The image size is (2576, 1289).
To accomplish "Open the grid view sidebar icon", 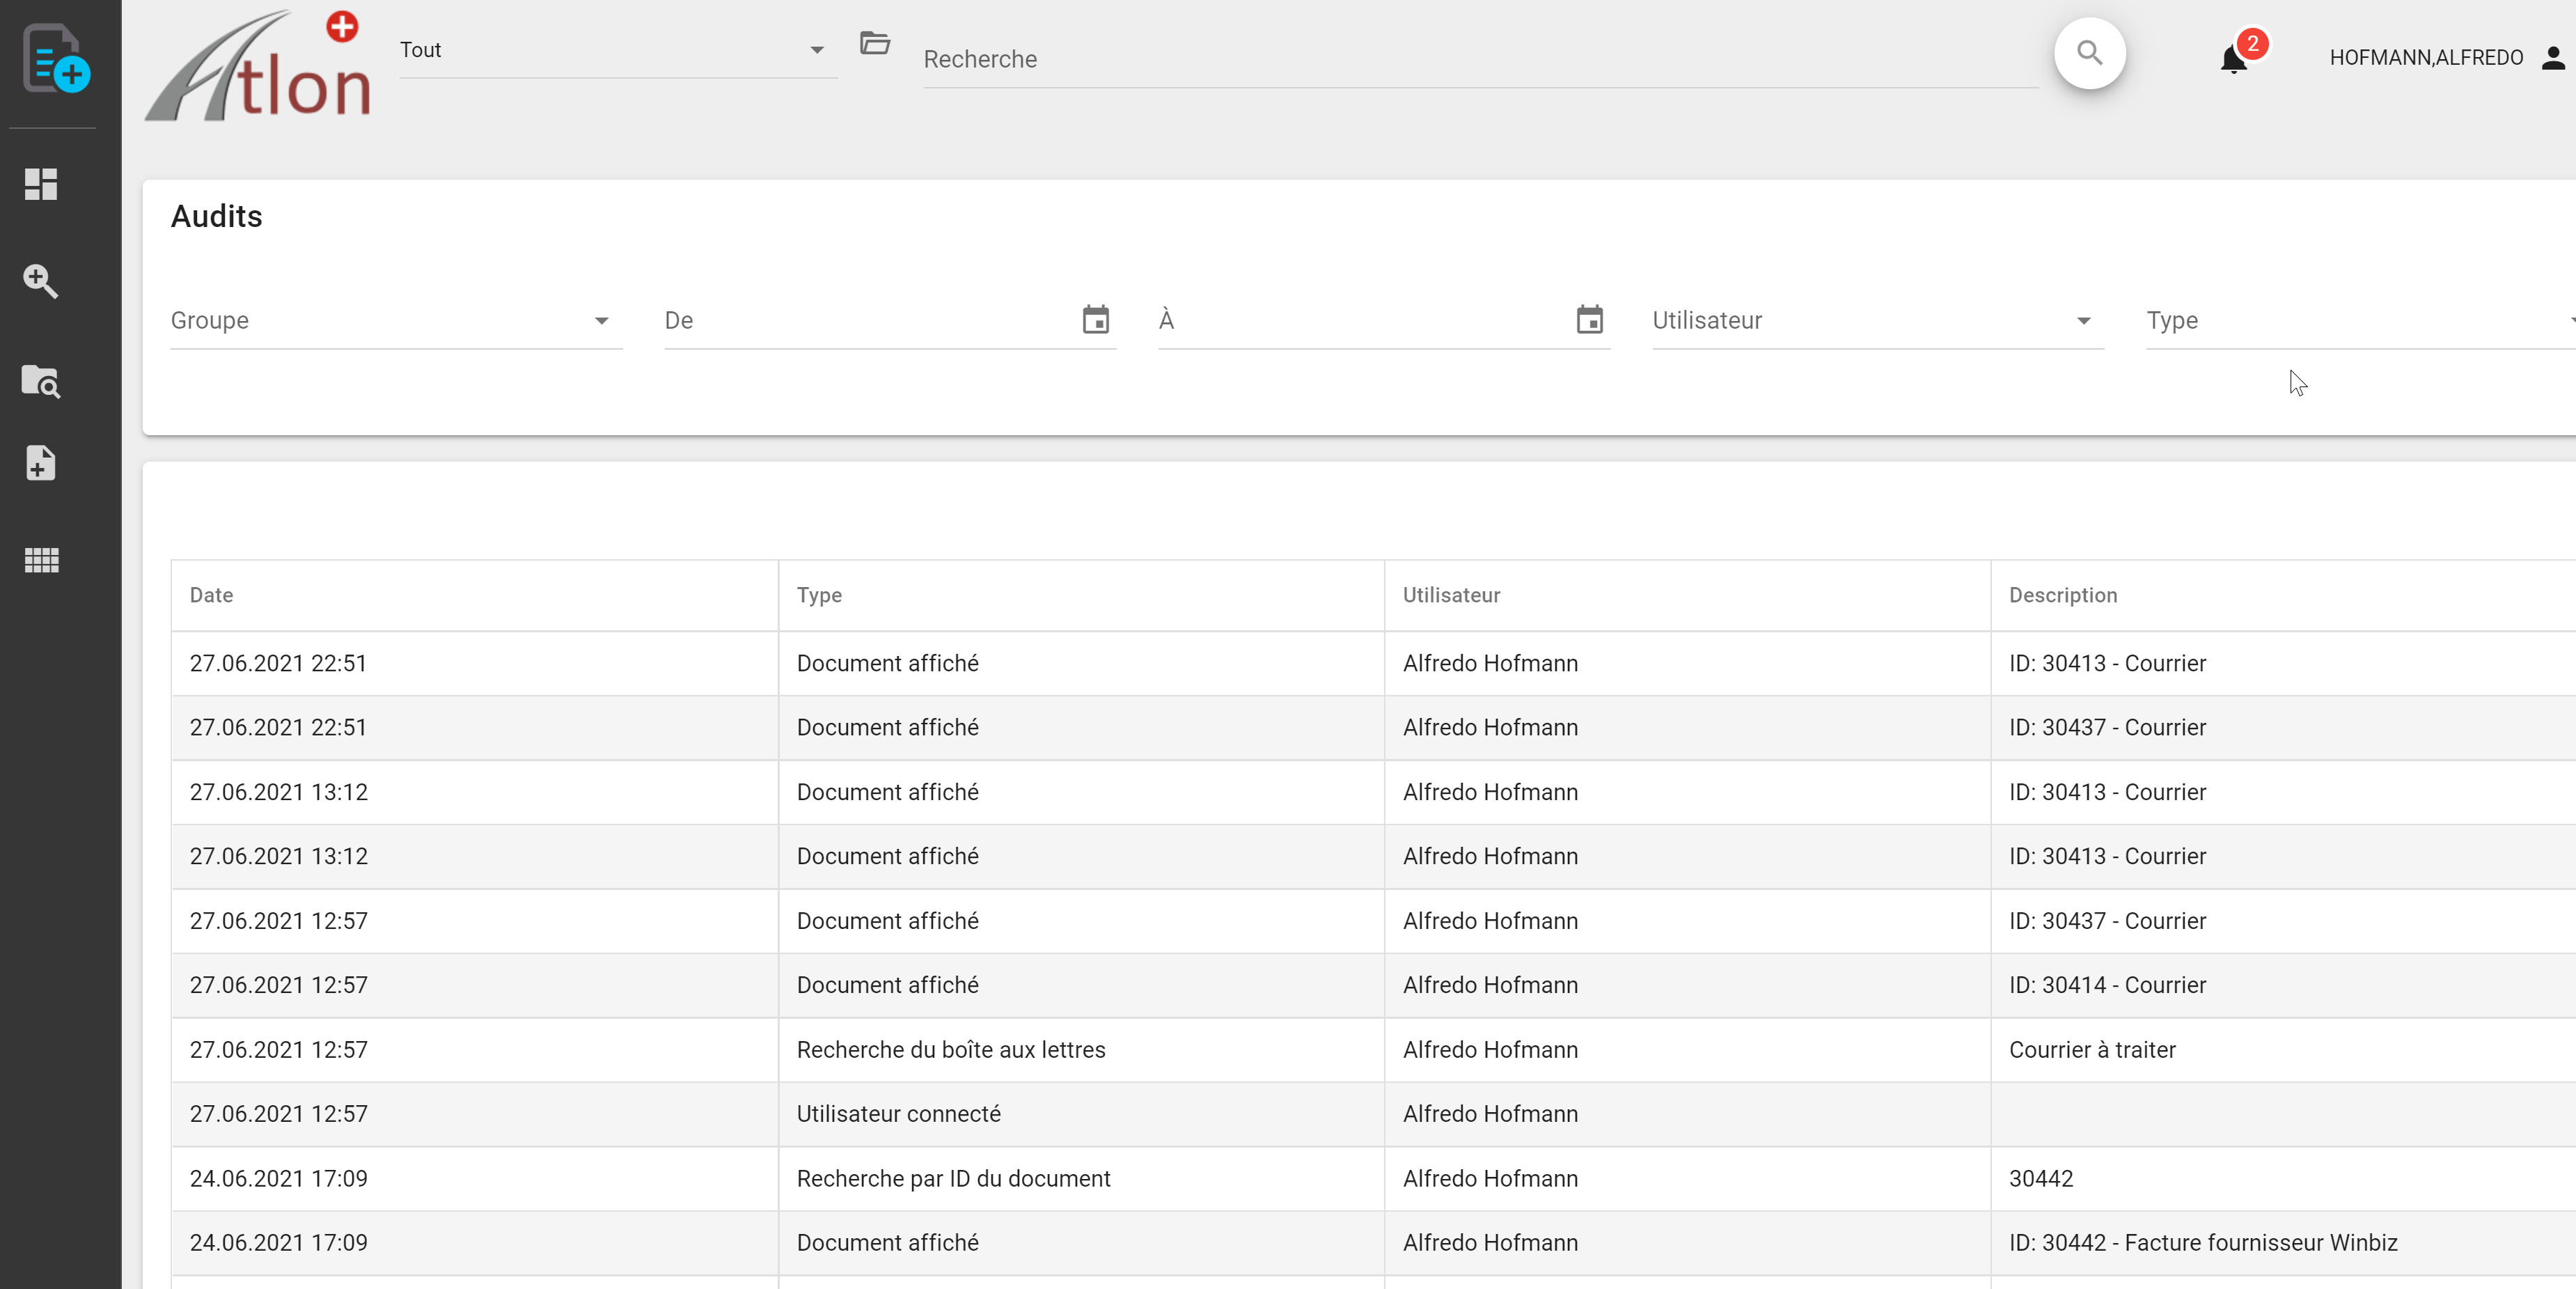I will point(41,560).
